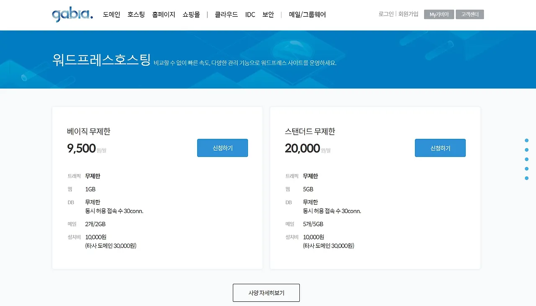Image resolution: width=536 pixels, height=306 pixels.
Task: Open the 고객센터 customer center
Action: click(x=469, y=14)
